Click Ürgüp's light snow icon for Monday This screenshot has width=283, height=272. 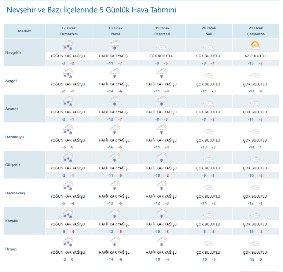(x=161, y=242)
